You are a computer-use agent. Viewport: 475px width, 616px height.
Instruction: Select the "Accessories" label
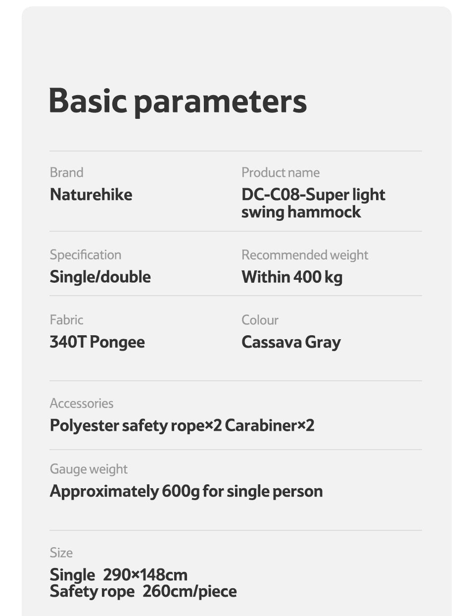[81, 403]
